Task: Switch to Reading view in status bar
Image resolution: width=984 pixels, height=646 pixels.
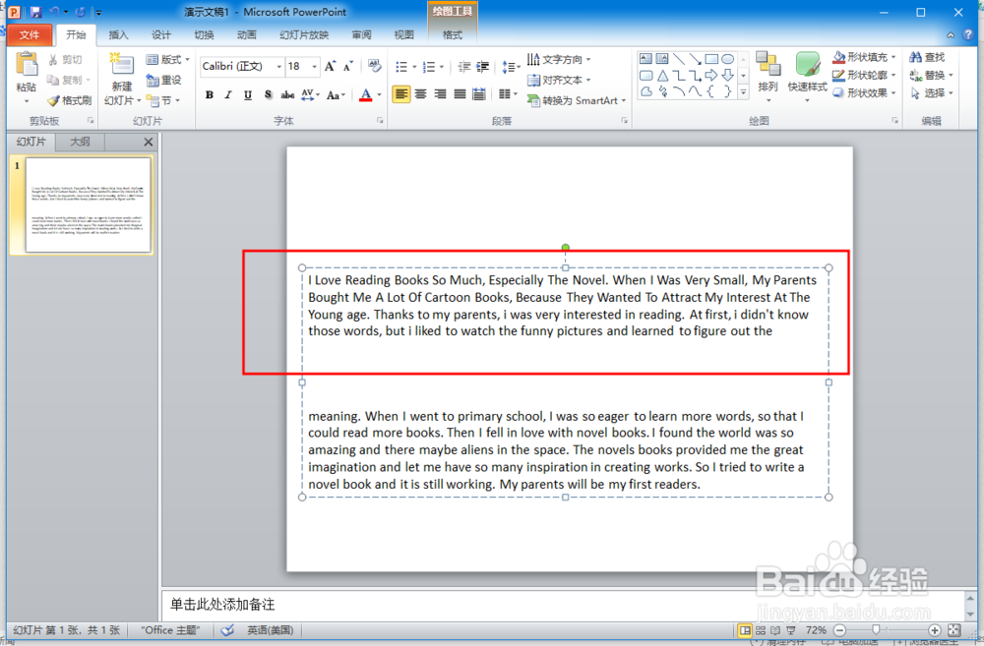Action: pos(775,630)
